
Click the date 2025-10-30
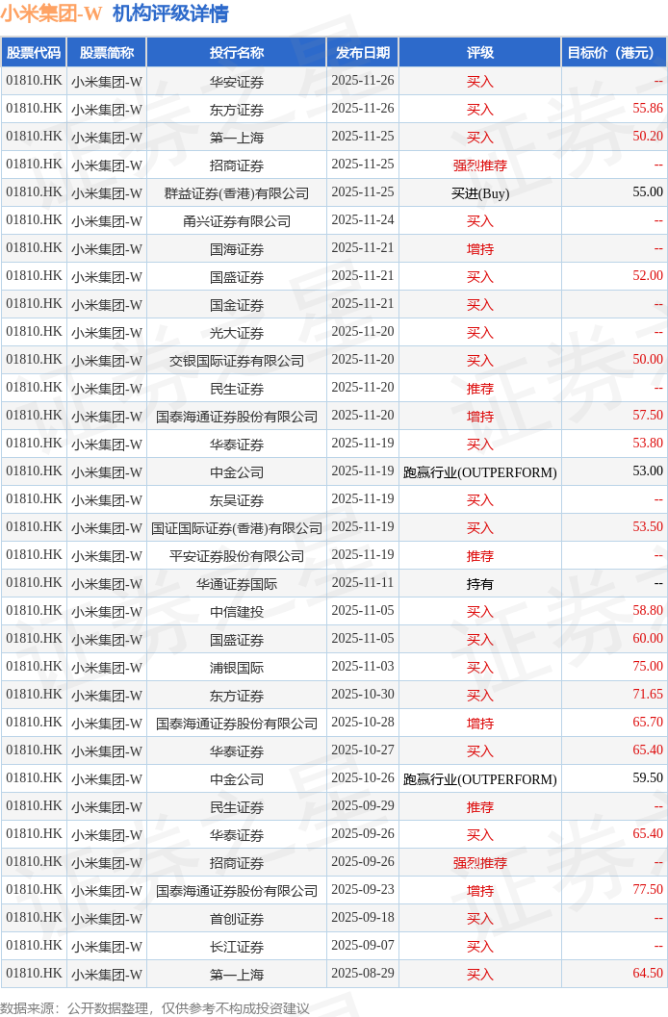363,694
